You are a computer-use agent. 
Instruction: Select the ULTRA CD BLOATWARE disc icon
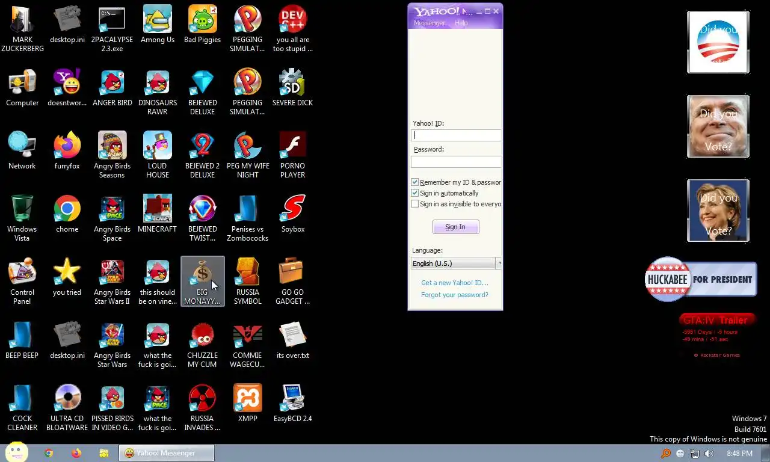[x=67, y=408]
